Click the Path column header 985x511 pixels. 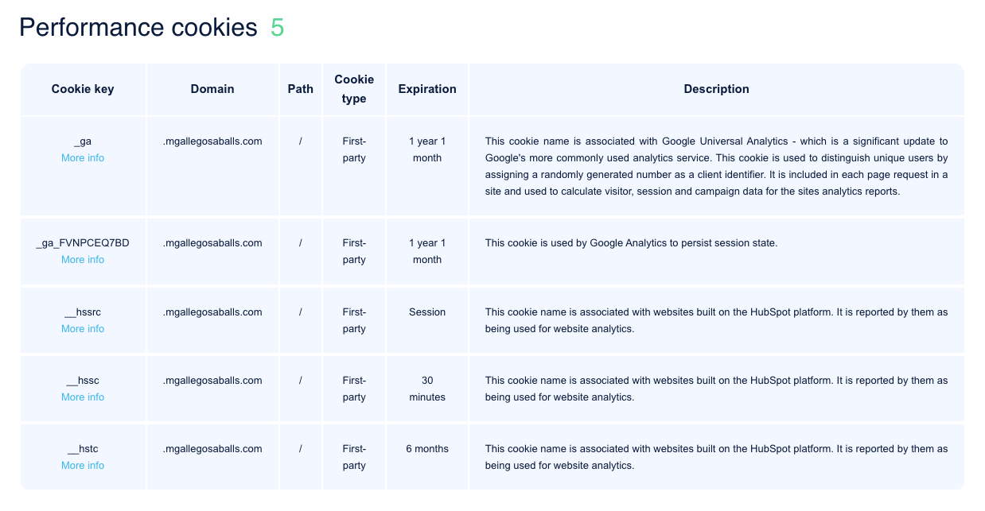(x=301, y=89)
